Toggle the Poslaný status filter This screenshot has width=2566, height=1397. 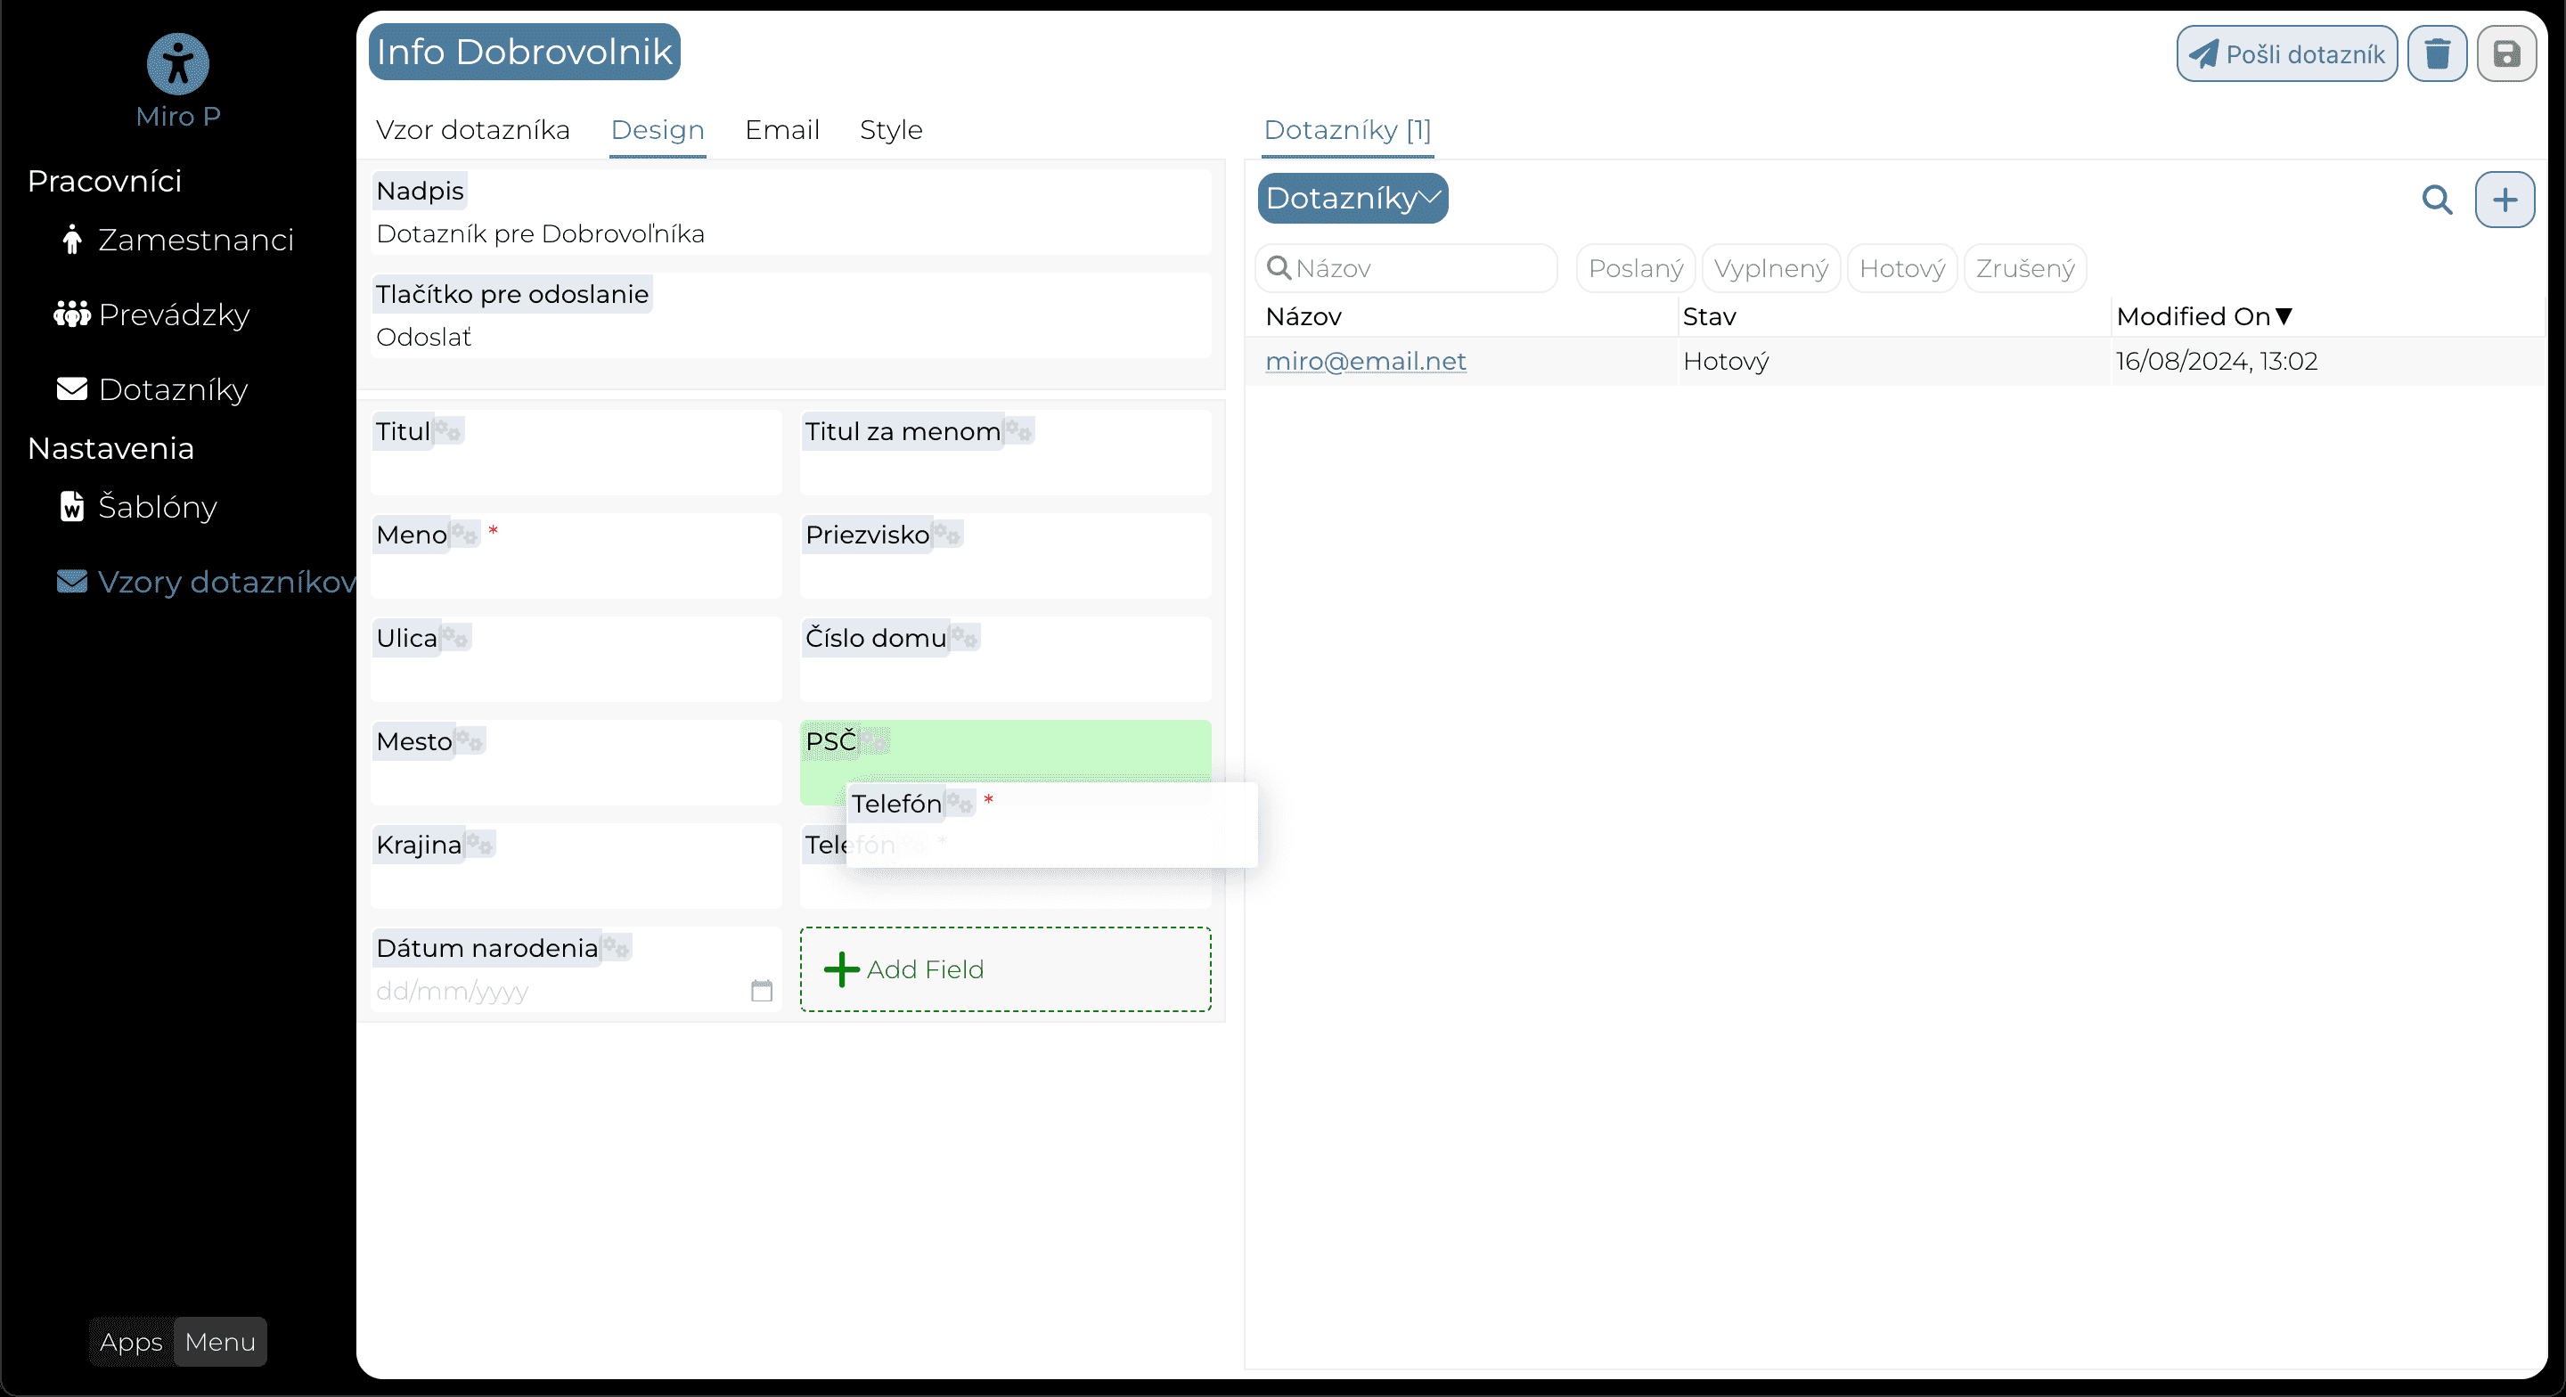(x=1635, y=269)
